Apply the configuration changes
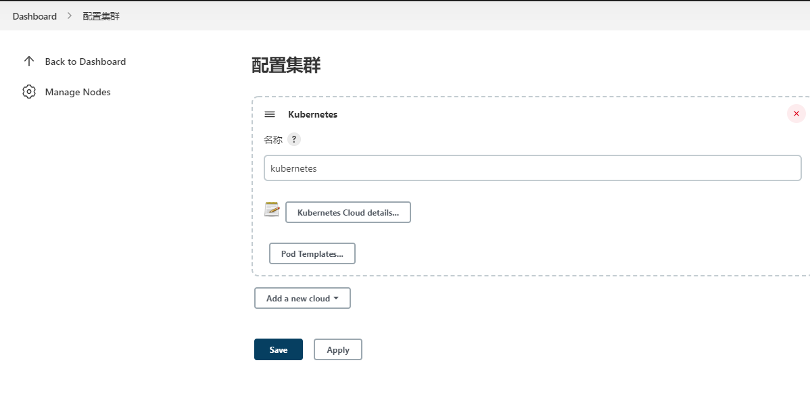This screenshot has width=810, height=394. [x=338, y=349]
